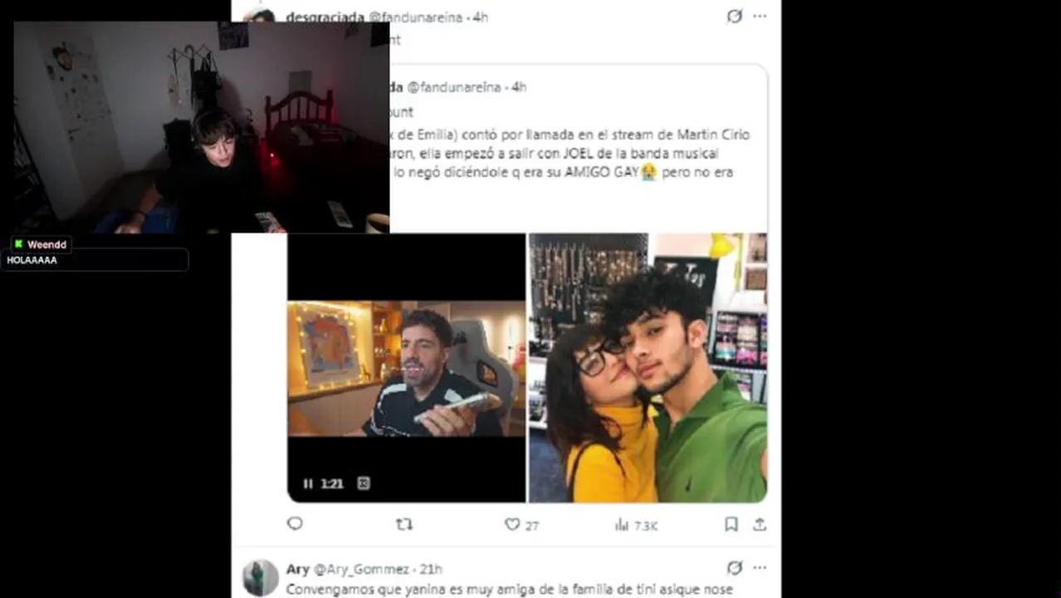Click the Grok icon on Ary's reply

(x=734, y=568)
